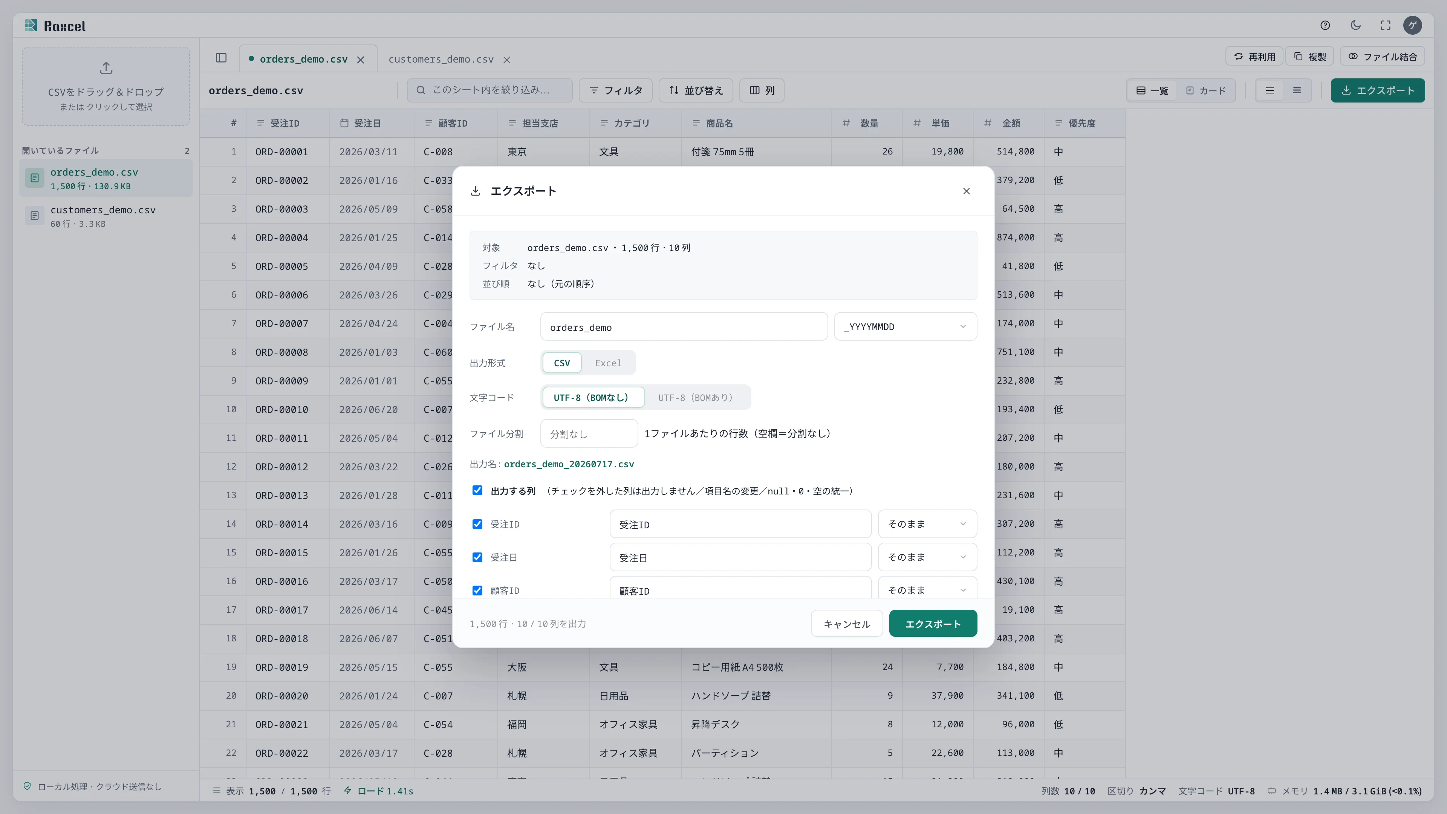Click the 受注日 rename field
Image resolution: width=1447 pixels, height=814 pixels.
click(x=740, y=557)
